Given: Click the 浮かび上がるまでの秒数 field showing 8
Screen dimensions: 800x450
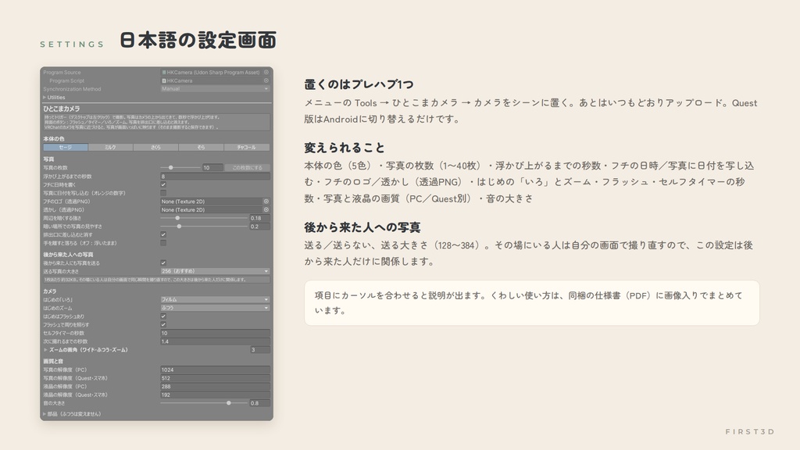Looking at the screenshot, I should coord(215,176).
